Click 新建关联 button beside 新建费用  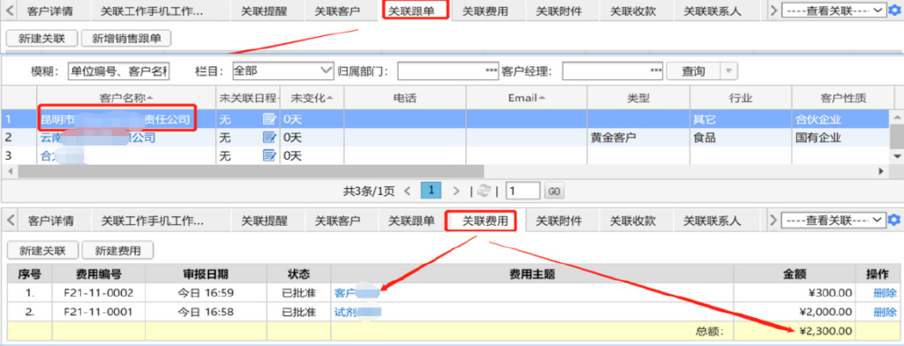click(42, 251)
